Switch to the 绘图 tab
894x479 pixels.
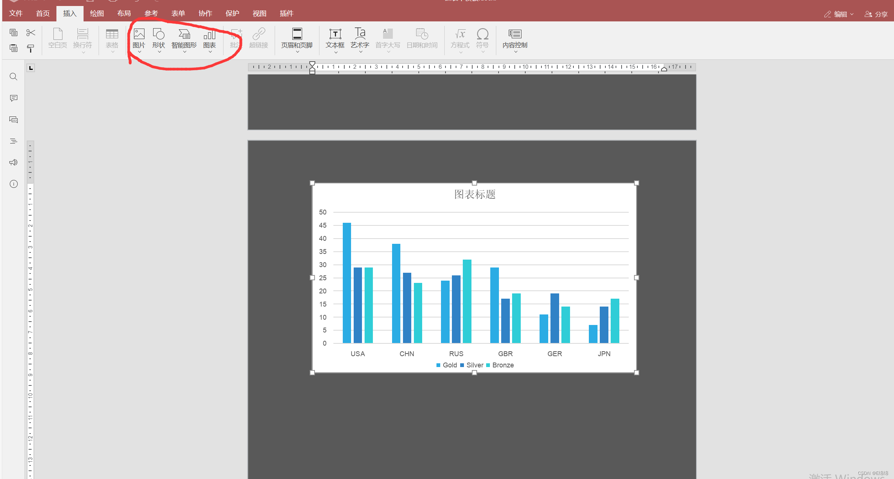[x=97, y=14]
